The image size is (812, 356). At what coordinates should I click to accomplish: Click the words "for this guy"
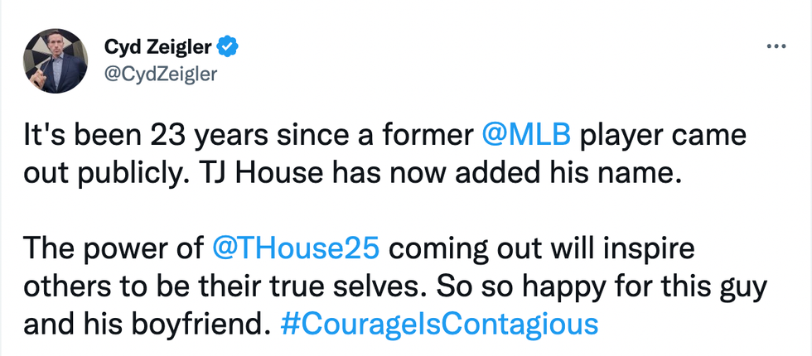coord(675,286)
